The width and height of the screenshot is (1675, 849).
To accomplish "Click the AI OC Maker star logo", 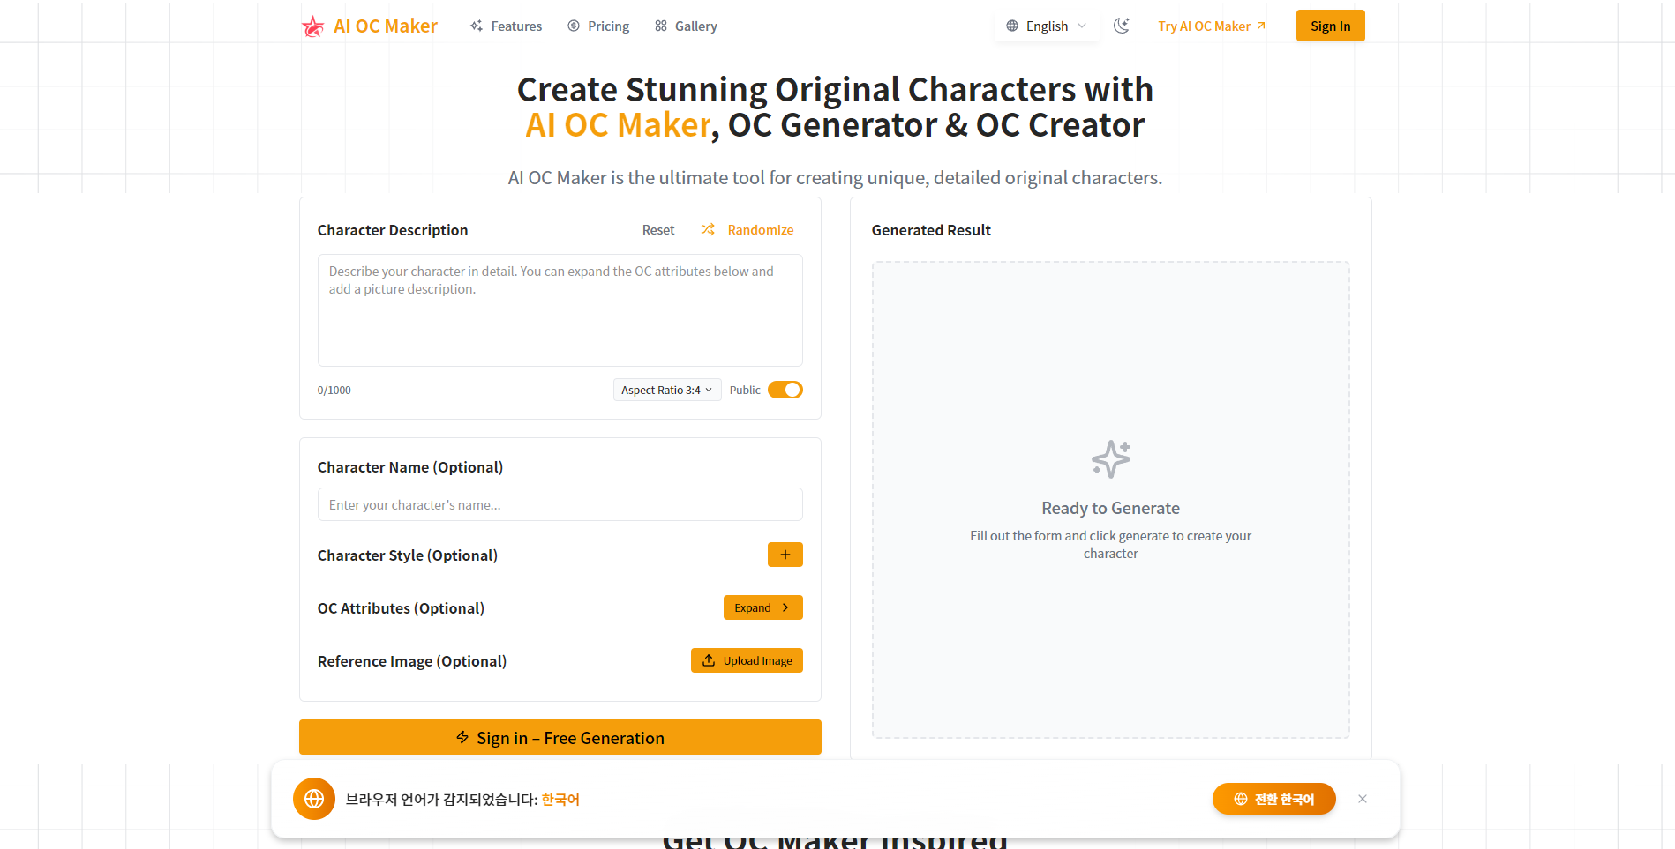I will tap(312, 26).
